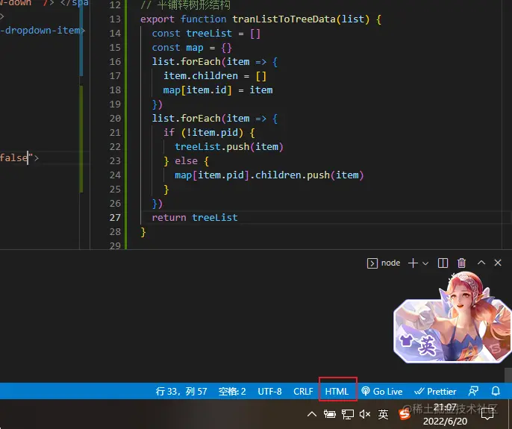Open notifications bell in status bar
The height and width of the screenshot is (429, 512).
[496, 391]
